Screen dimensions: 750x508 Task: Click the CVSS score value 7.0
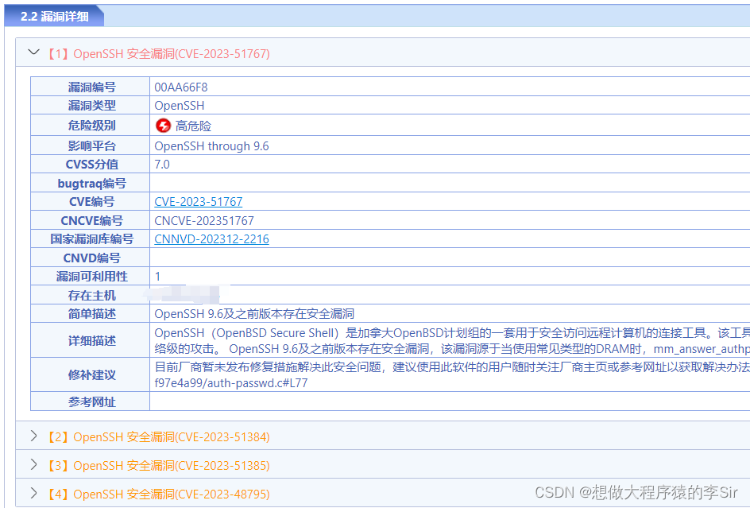click(x=161, y=165)
